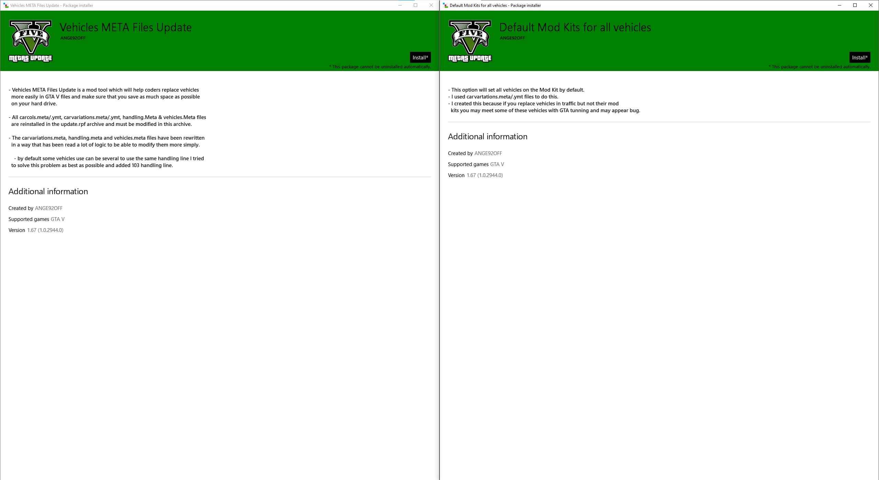
Task: Select the ANGE92OFF creator link right panel
Action: tap(488, 153)
